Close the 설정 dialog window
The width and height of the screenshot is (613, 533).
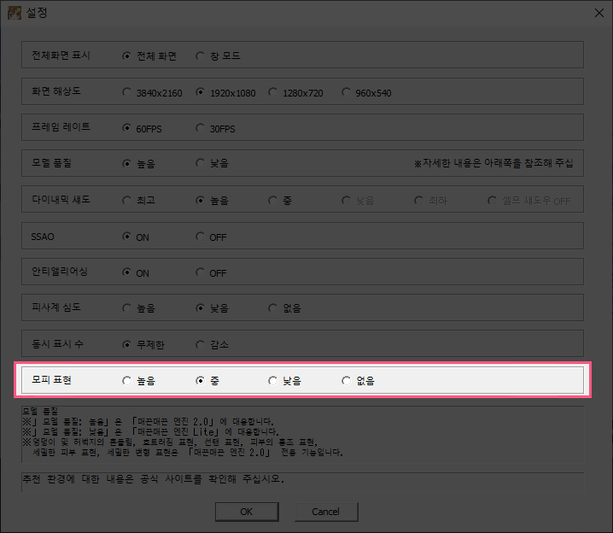599,13
